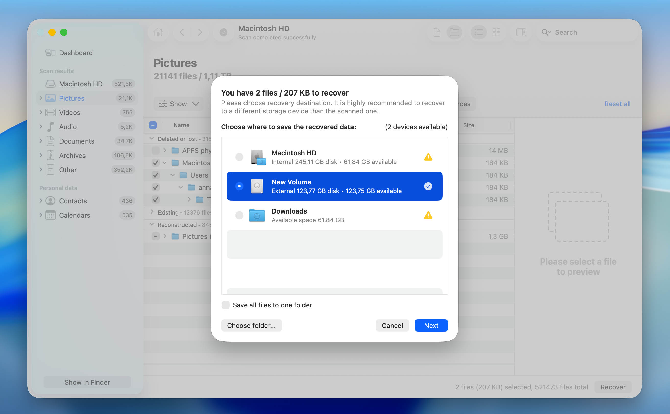Viewport: 670px width, 414px height.
Task: Click Show in Finder button
Action: point(87,382)
